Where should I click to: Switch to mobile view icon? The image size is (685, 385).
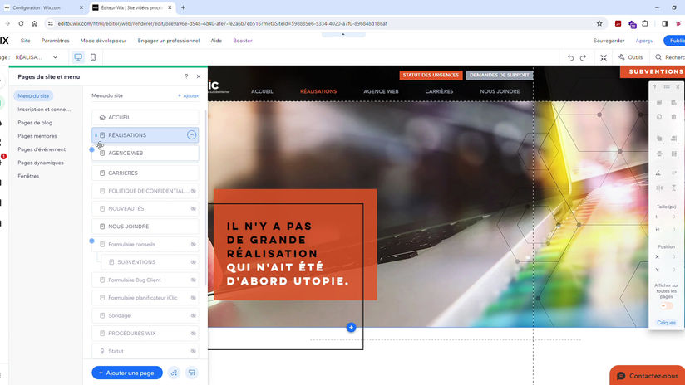coord(93,57)
